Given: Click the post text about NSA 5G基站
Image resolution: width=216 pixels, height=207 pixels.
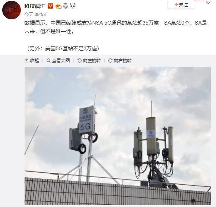Looking at the screenshot, I should point(116,27).
